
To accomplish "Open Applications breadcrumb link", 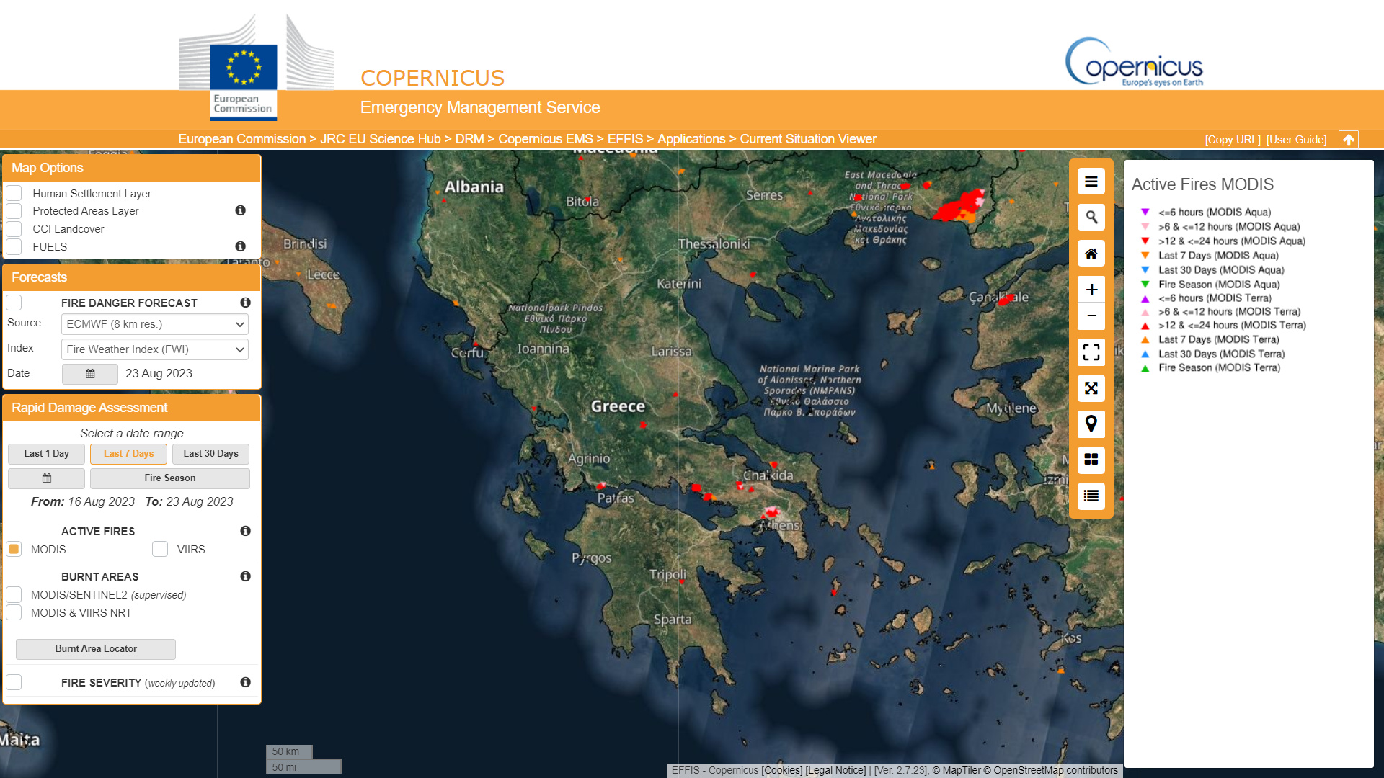I will 691,139.
